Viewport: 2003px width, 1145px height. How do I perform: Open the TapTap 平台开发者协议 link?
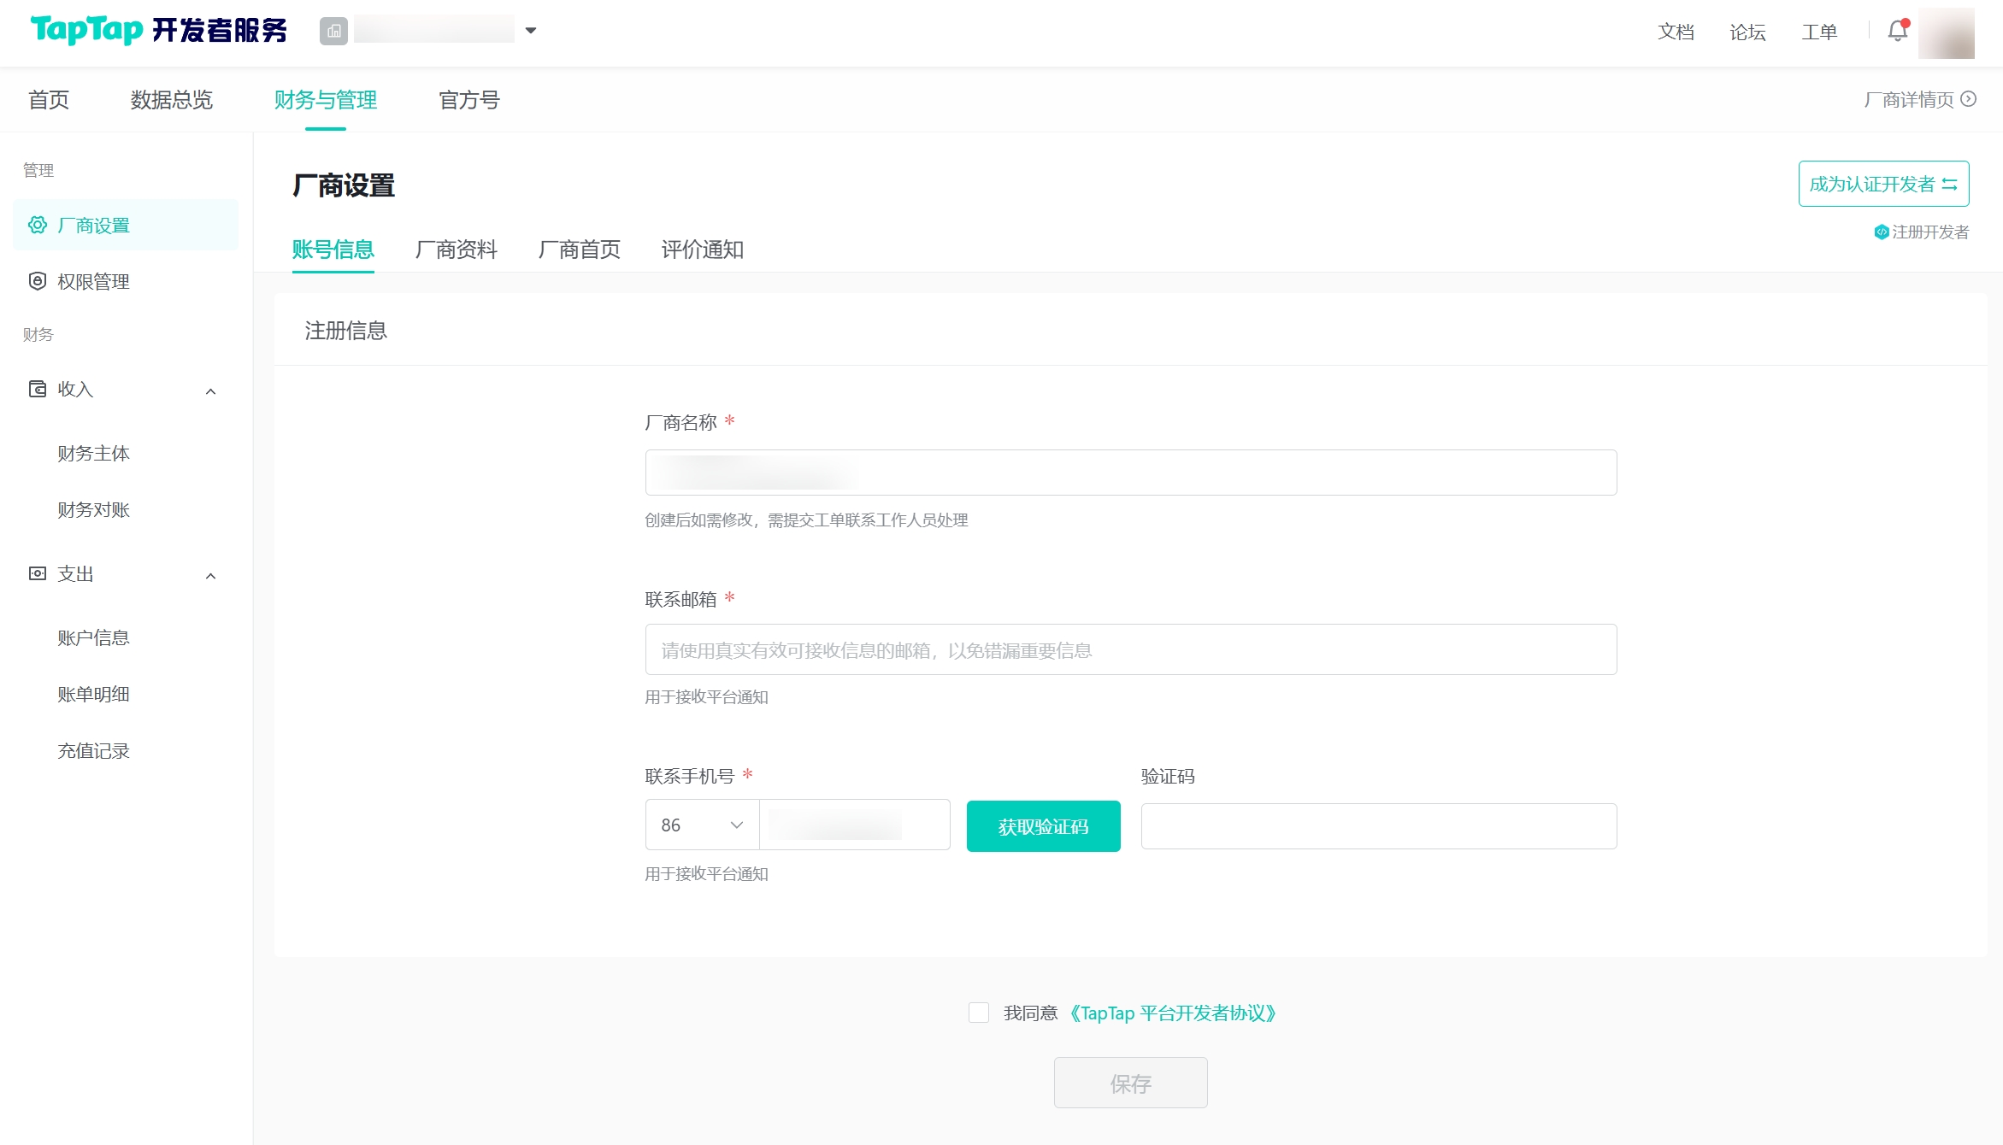[x=1173, y=1013]
